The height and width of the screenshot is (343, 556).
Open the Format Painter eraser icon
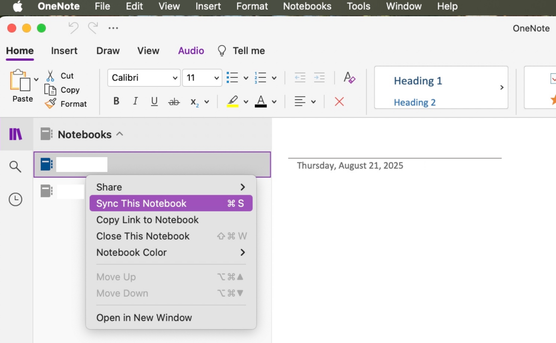click(49, 104)
